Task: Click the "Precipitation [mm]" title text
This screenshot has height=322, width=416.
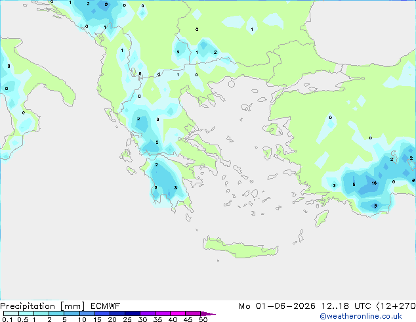Action: pos(43,306)
